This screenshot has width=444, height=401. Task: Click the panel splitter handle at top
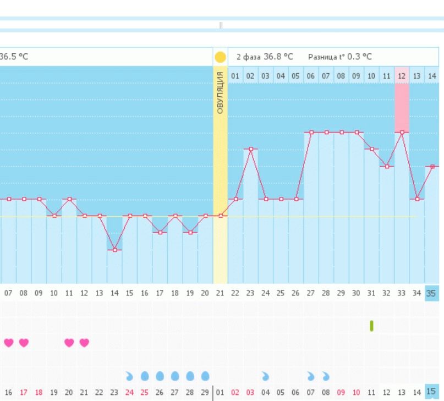tap(221, 25)
